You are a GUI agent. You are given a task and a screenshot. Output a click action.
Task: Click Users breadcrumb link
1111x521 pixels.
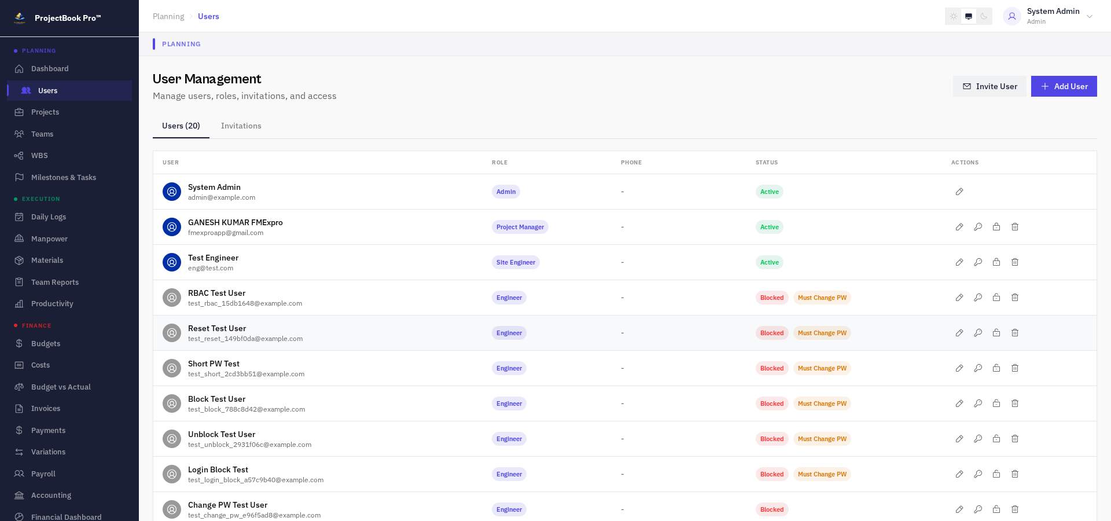(208, 16)
